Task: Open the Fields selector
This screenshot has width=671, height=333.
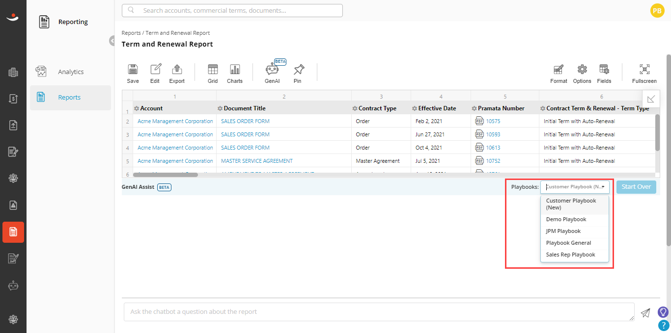Action: coord(604,69)
